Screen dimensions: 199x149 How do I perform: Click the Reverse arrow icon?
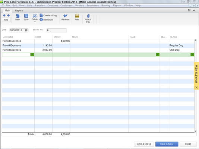(x=65, y=16)
